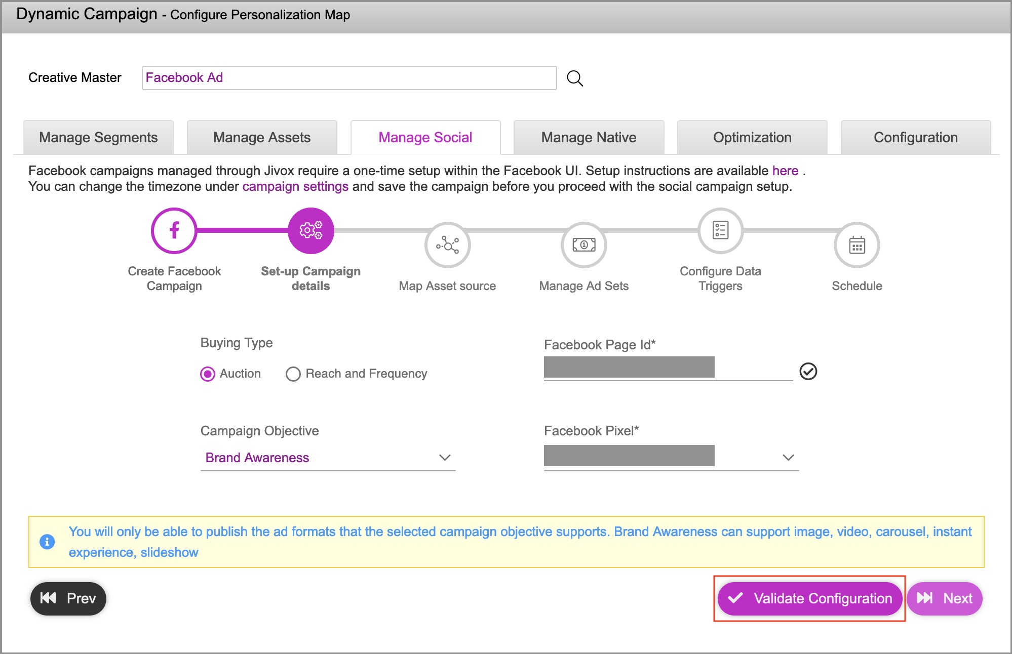
Task: Click the Creative Master input field
Action: click(x=349, y=78)
